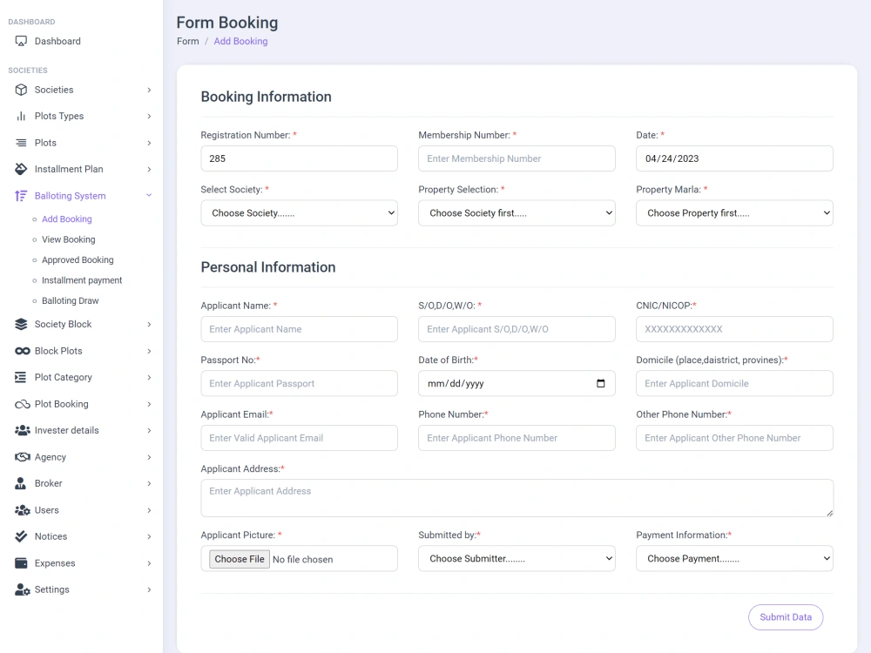Open the Choose Submitter dropdown
Screen dimensions: 871x653
coord(517,559)
